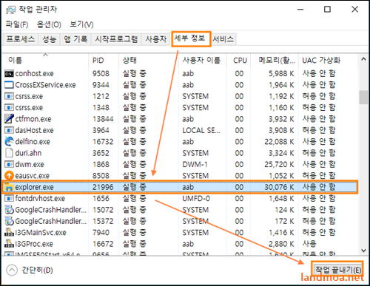Viewport: 370px width, 286px height.
Task: Sort by the 메모리 column header
Action: 275,61
